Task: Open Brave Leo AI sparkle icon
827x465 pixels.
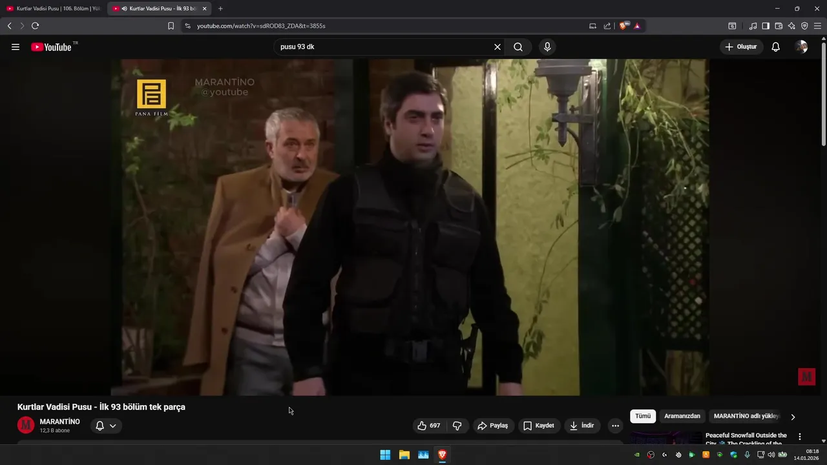Action: click(791, 26)
